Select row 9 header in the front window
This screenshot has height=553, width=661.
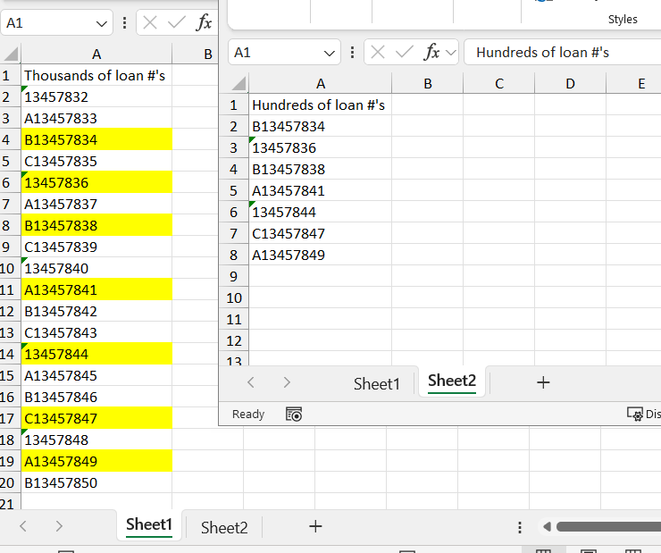click(x=233, y=277)
